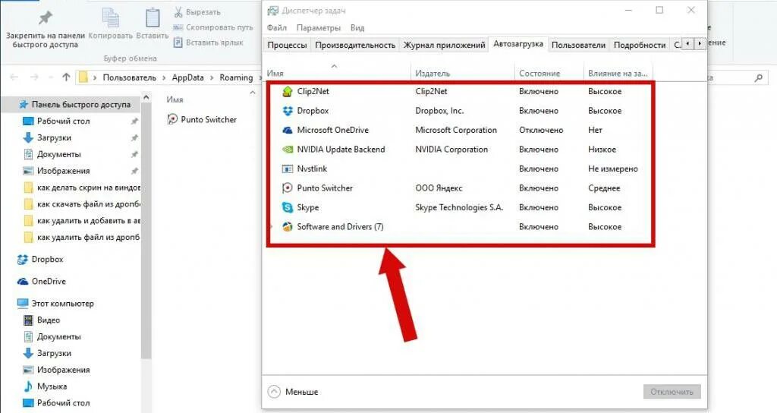777x413 pixels.
Task: Open the Параметры menu
Action: (x=318, y=28)
